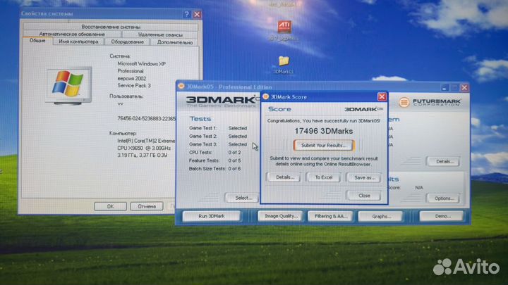Click the Run 3DMark button
The image size is (508, 285).
pyautogui.click(x=211, y=216)
